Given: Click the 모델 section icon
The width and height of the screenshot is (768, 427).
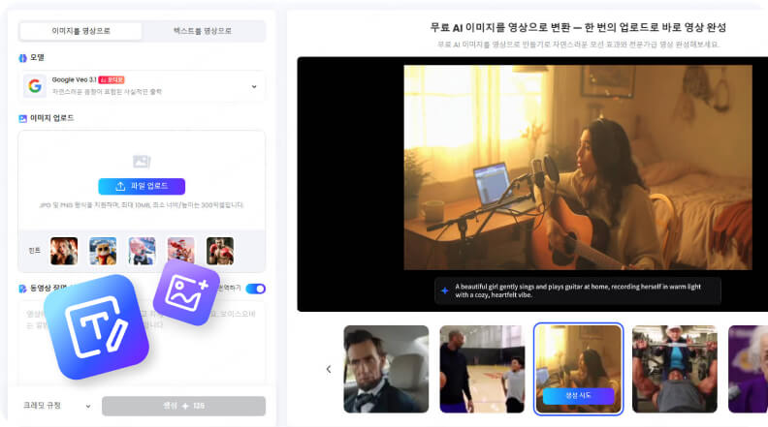Looking at the screenshot, I should click(x=22, y=58).
